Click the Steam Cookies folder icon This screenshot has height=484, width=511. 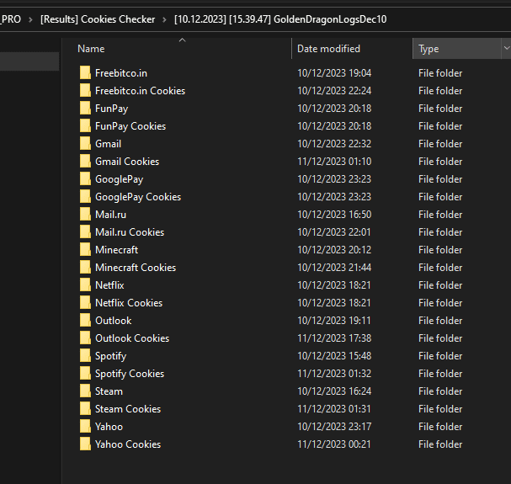[85, 409]
